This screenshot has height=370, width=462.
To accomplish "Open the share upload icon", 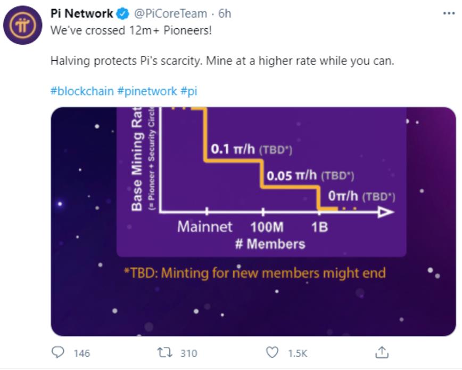I will click(382, 352).
